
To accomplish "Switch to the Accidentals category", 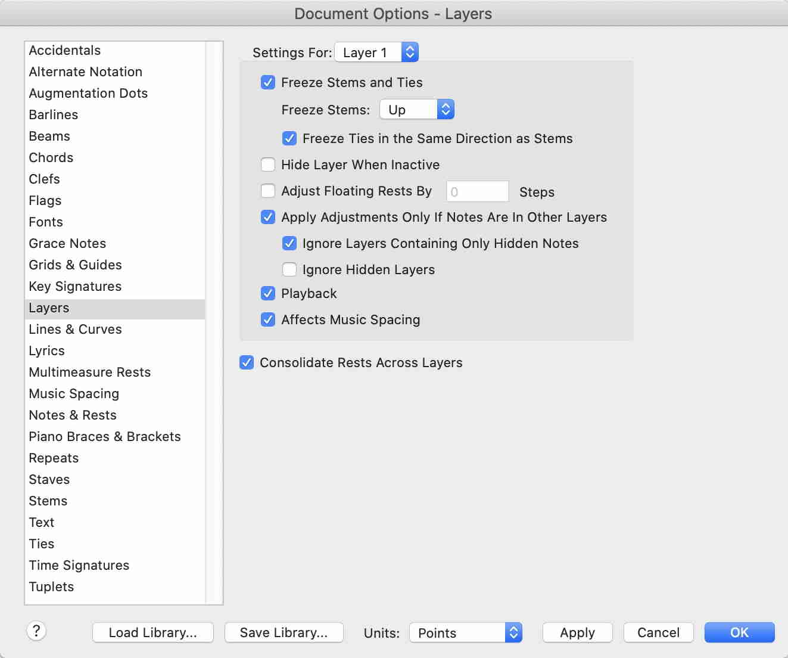I will pos(64,50).
